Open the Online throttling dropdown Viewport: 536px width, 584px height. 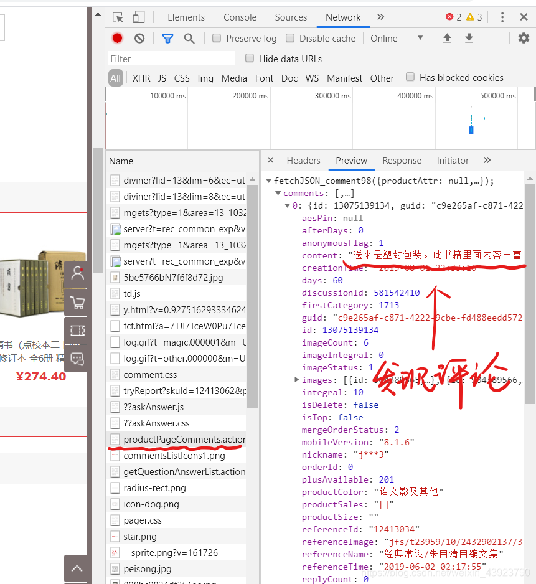397,38
